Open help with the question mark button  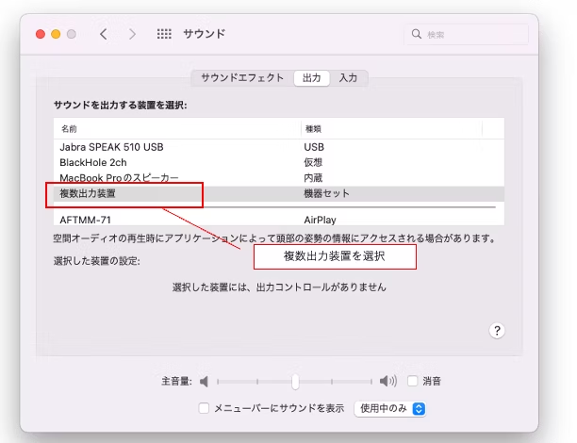coord(497,331)
